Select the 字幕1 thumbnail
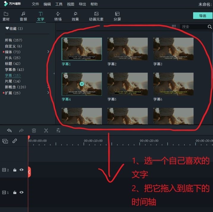 pyautogui.click(x=82, y=49)
